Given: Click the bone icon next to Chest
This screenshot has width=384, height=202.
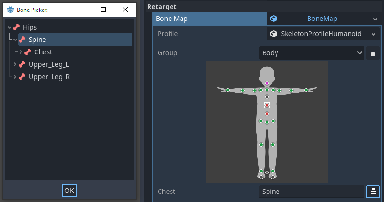Looking at the screenshot, I should [28, 52].
